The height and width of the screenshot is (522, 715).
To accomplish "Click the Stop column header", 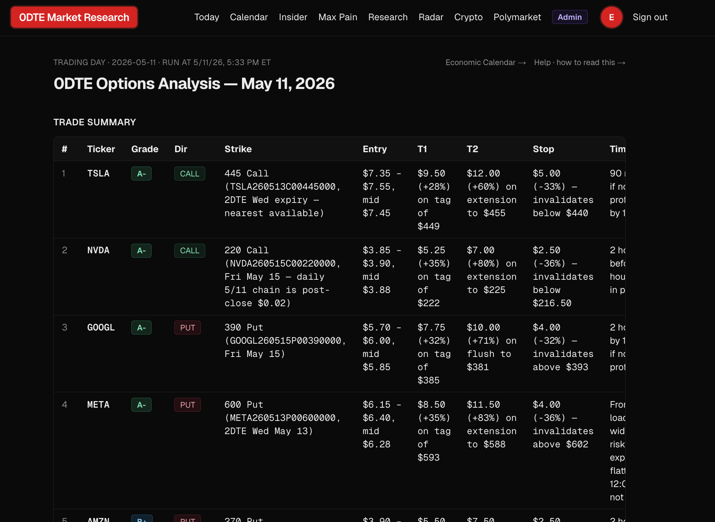I will [544, 149].
